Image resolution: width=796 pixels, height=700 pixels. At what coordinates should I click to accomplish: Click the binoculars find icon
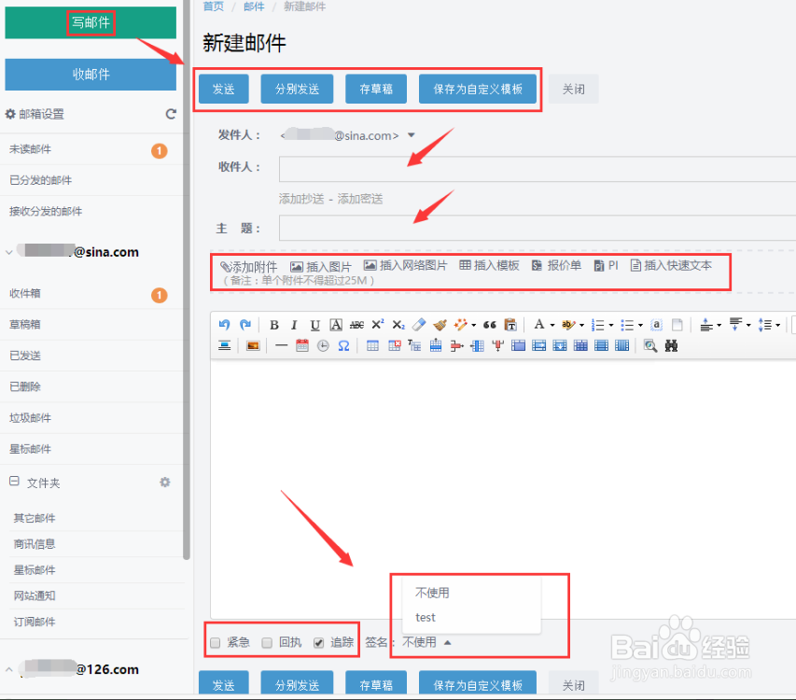(x=671, y=345)
